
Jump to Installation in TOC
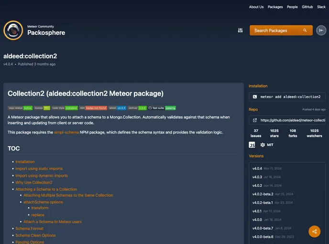point(25,162)
